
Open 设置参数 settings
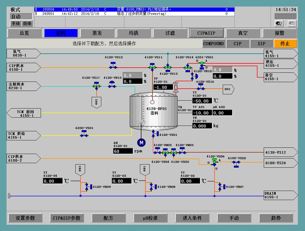pos(25,218)
